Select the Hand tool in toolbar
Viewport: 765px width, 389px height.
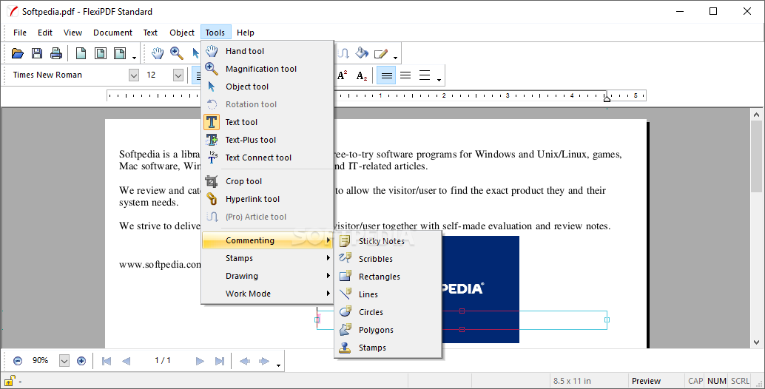point(157,53)
